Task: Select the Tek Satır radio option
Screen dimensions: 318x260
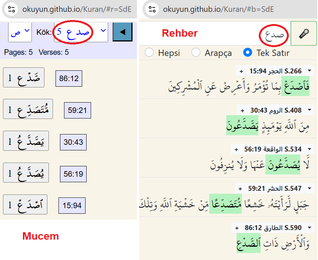Action: (x=248, y=53)
